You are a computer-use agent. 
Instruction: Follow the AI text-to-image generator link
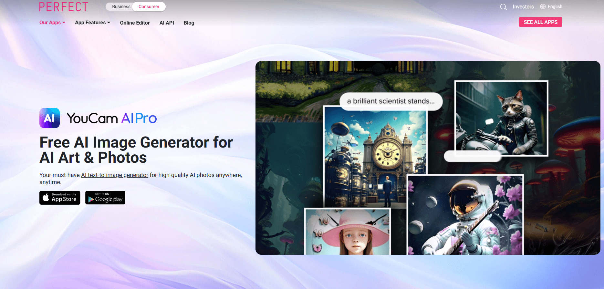(115, 175)
